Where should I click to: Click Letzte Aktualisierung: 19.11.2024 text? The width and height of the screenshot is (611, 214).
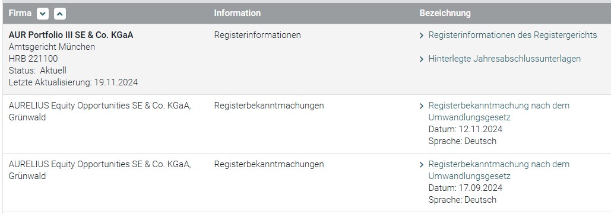(73, 82)
